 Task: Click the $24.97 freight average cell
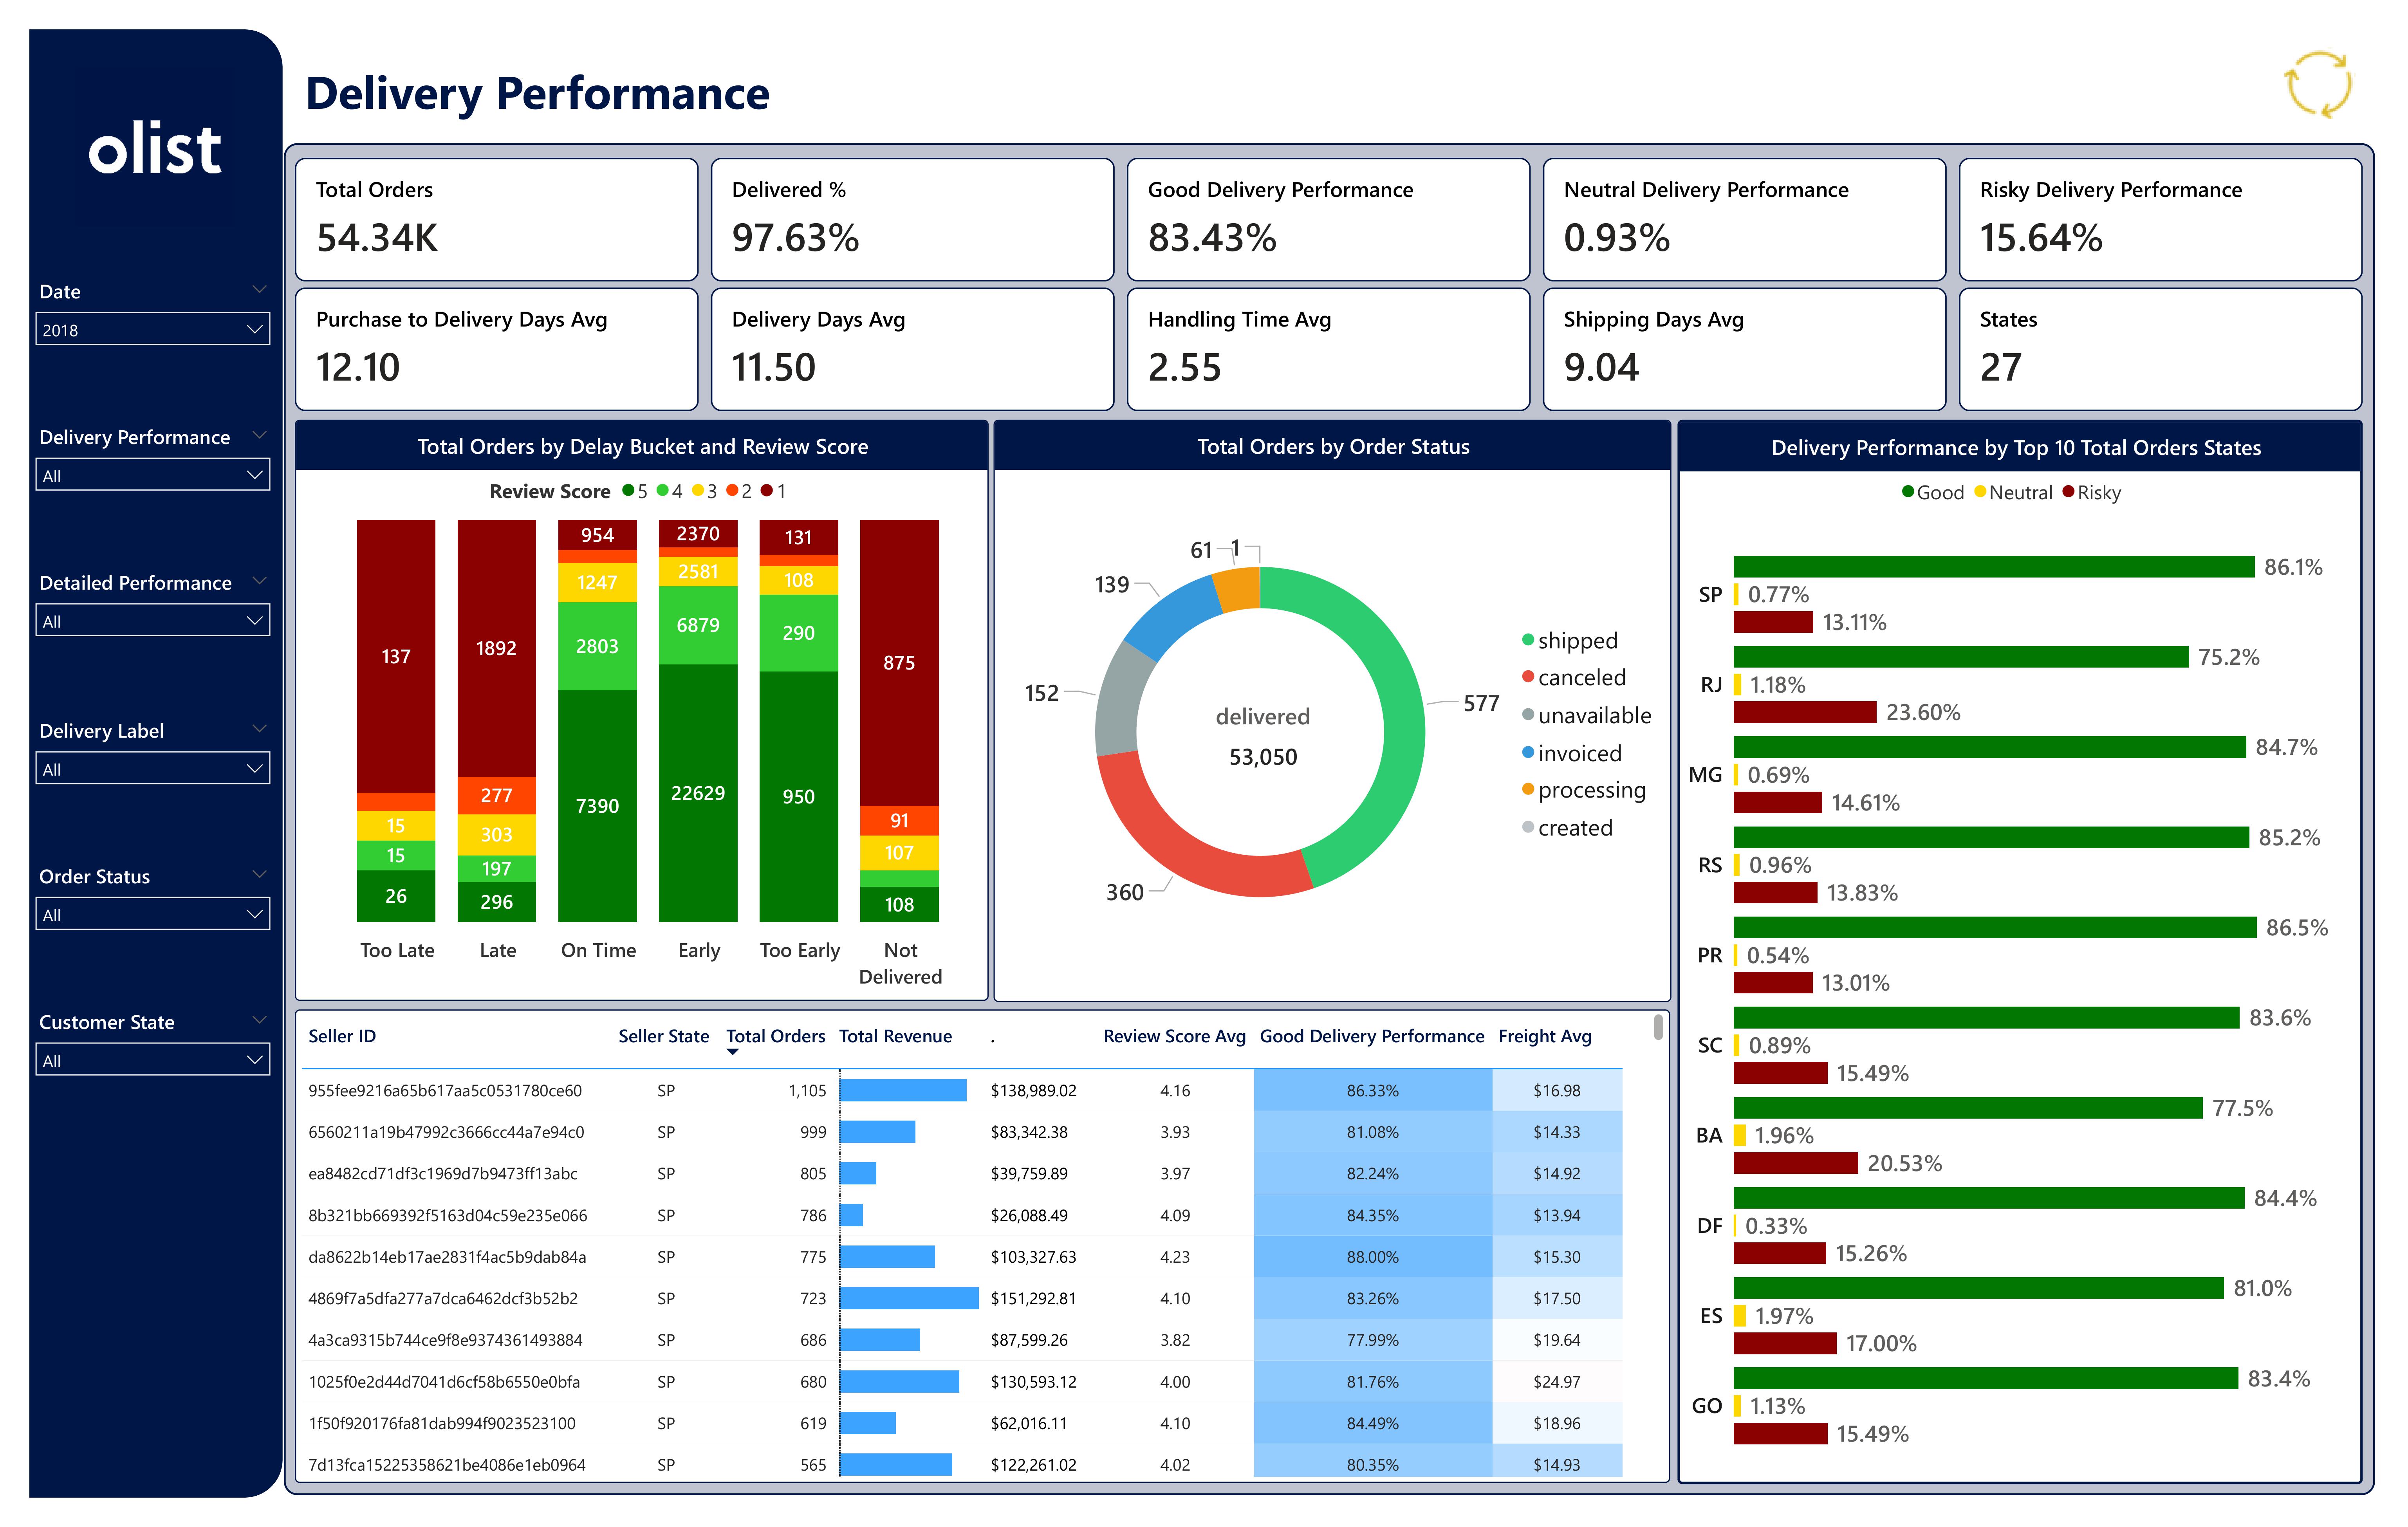pyautogui.click(x=1557, y=1382)
